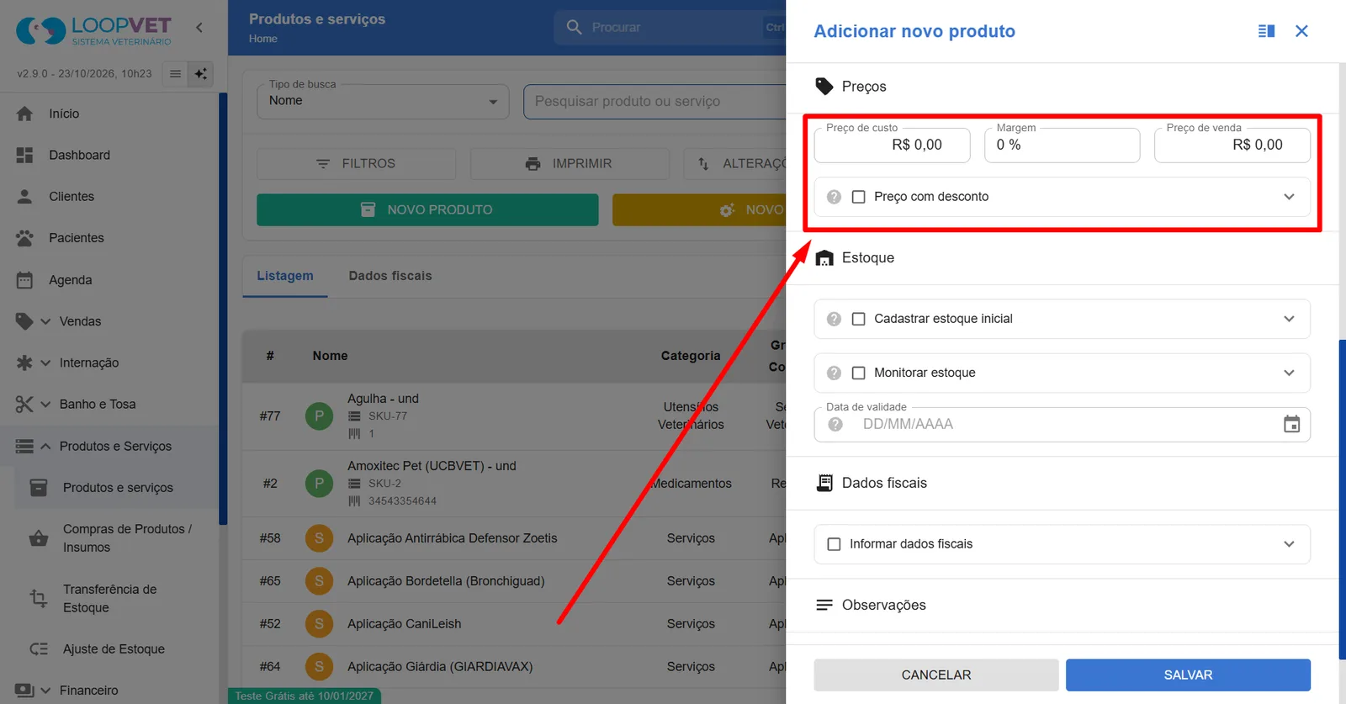Click the split-view panel icon in dialog header

pyautogui.click(x=1266, y=31)
